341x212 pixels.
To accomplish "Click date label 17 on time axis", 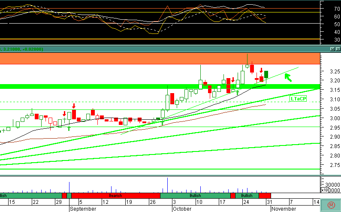I will pos(222,202).
